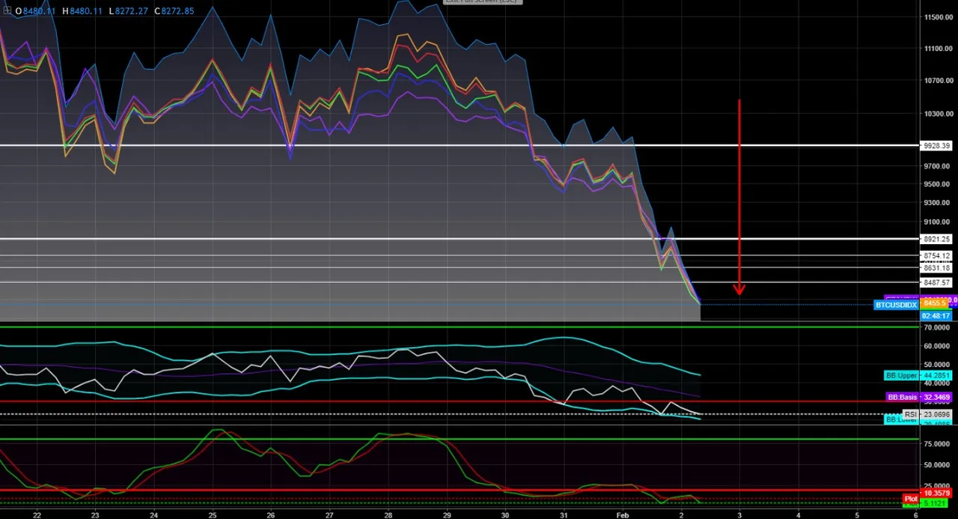Click the Feb month label on time axis
Viewport: 958px width, 519px height.
pyautogui.click(x=622, y=515)
